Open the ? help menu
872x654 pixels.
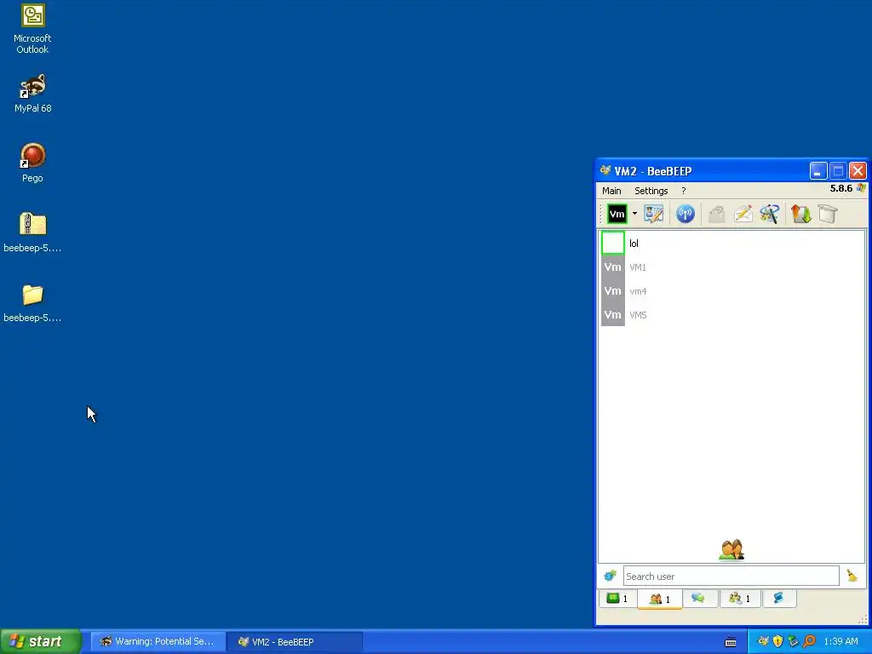tap(684, 191)
